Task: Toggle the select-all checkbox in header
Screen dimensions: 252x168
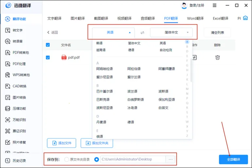Action: [48, 45]
